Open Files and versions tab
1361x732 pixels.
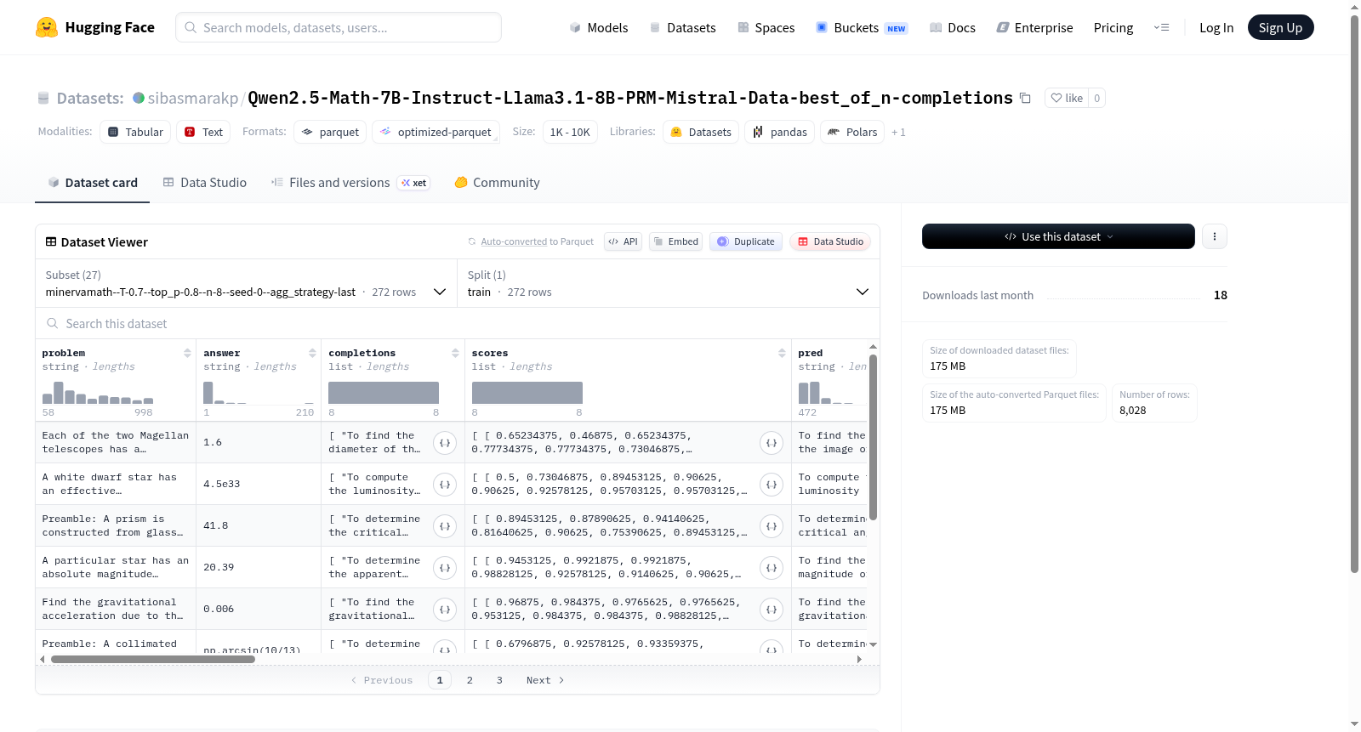[350, 183]
